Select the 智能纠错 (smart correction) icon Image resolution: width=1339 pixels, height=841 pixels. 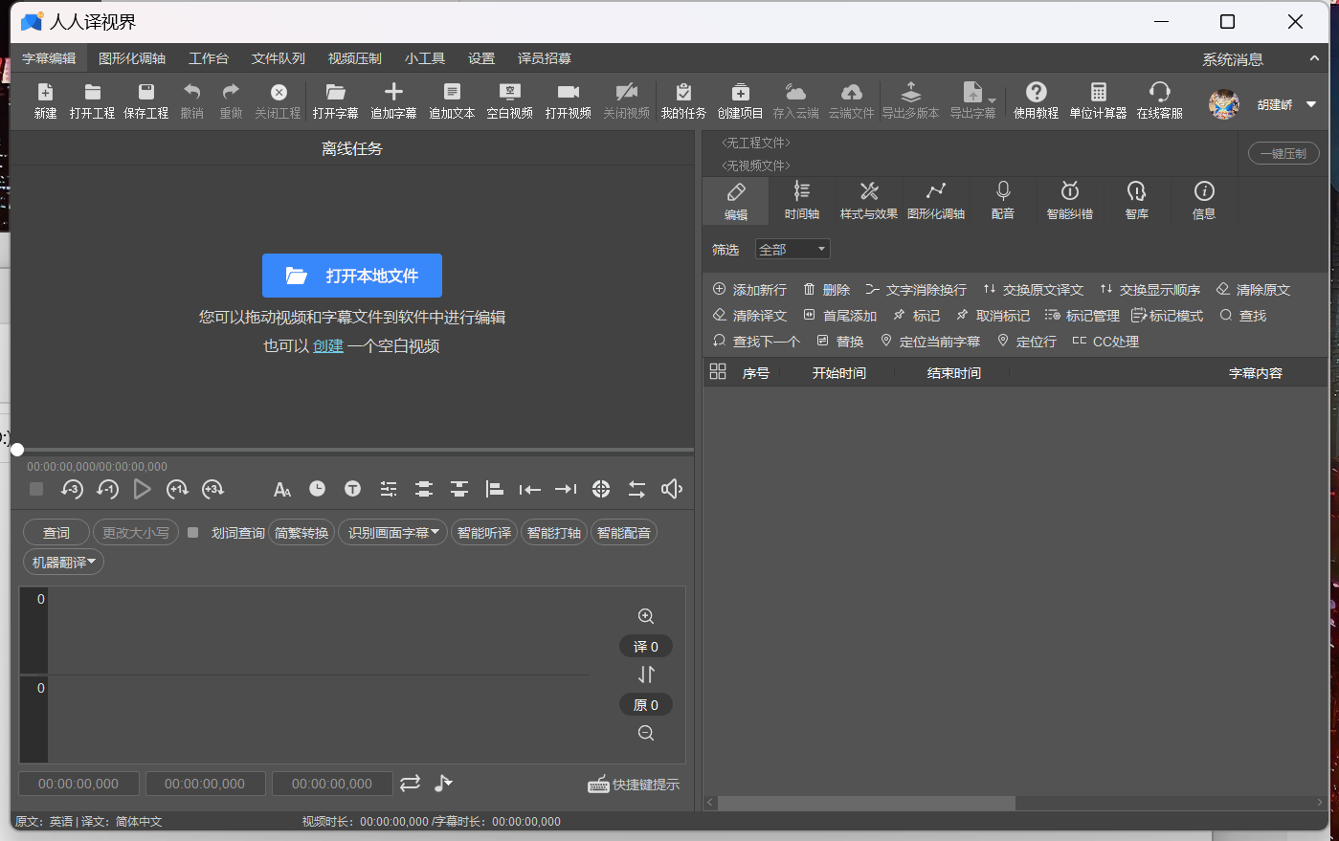[x=1069, y=200]
